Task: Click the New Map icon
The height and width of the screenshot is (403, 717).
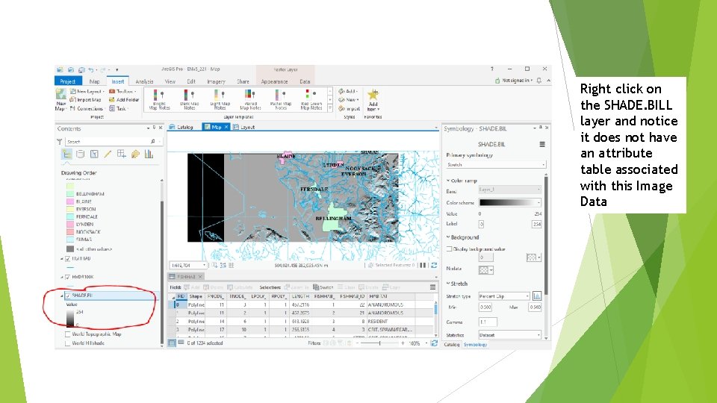Action: pyautogui.click(x=60, y=95)
